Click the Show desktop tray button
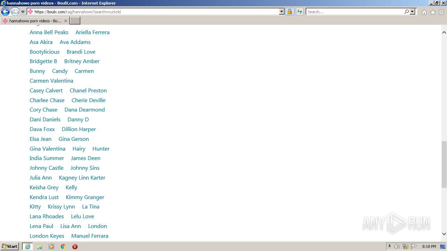The height and width of the screenshot is (251, 447). coord(443,246)
